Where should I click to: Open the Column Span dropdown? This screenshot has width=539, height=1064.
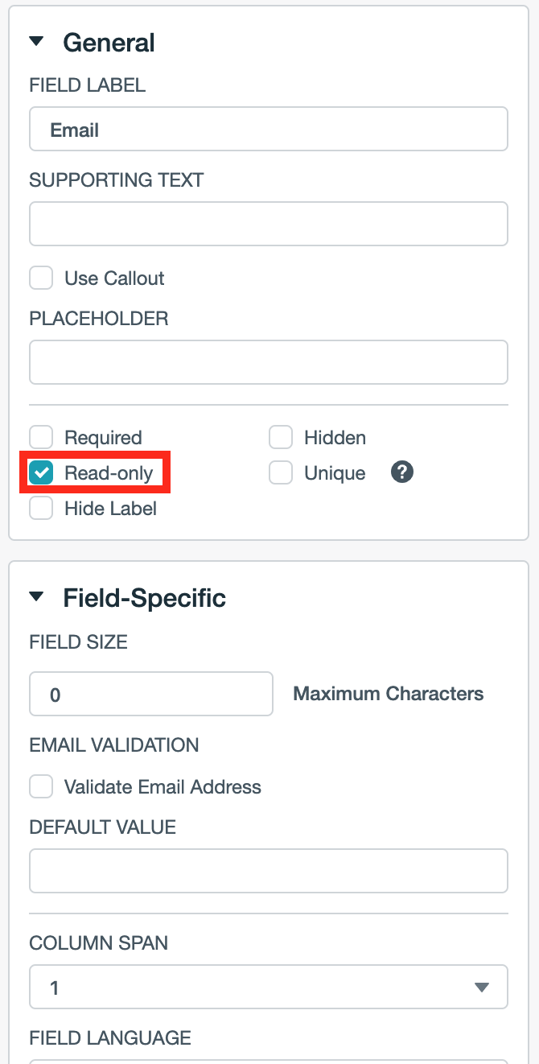pos(269,987)
